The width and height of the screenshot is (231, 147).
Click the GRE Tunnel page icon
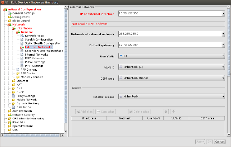pyautogui.click(x=14, y=107)
